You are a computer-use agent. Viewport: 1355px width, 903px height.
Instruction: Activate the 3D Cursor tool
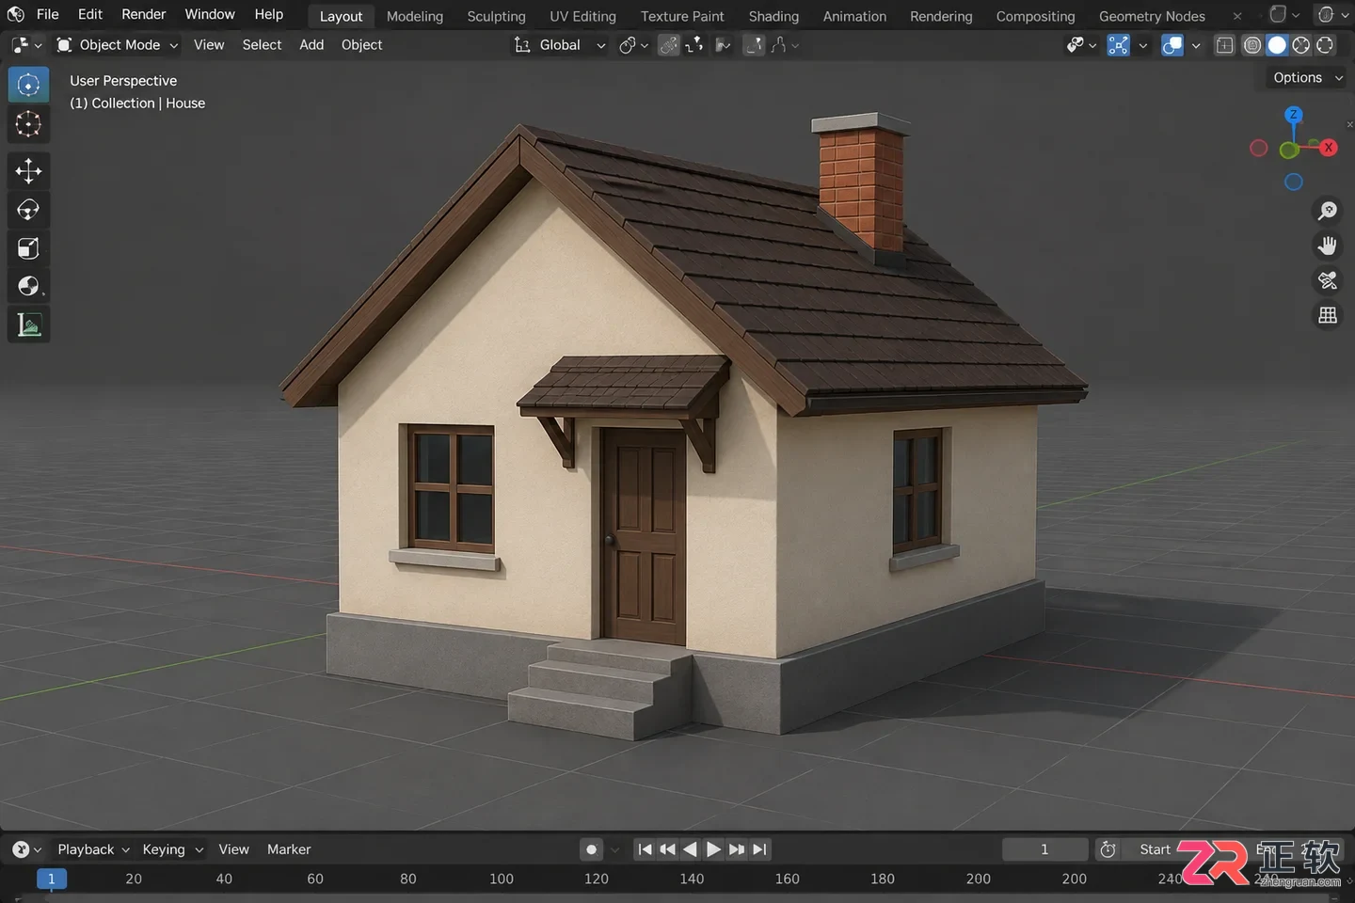tap(28, 124)
